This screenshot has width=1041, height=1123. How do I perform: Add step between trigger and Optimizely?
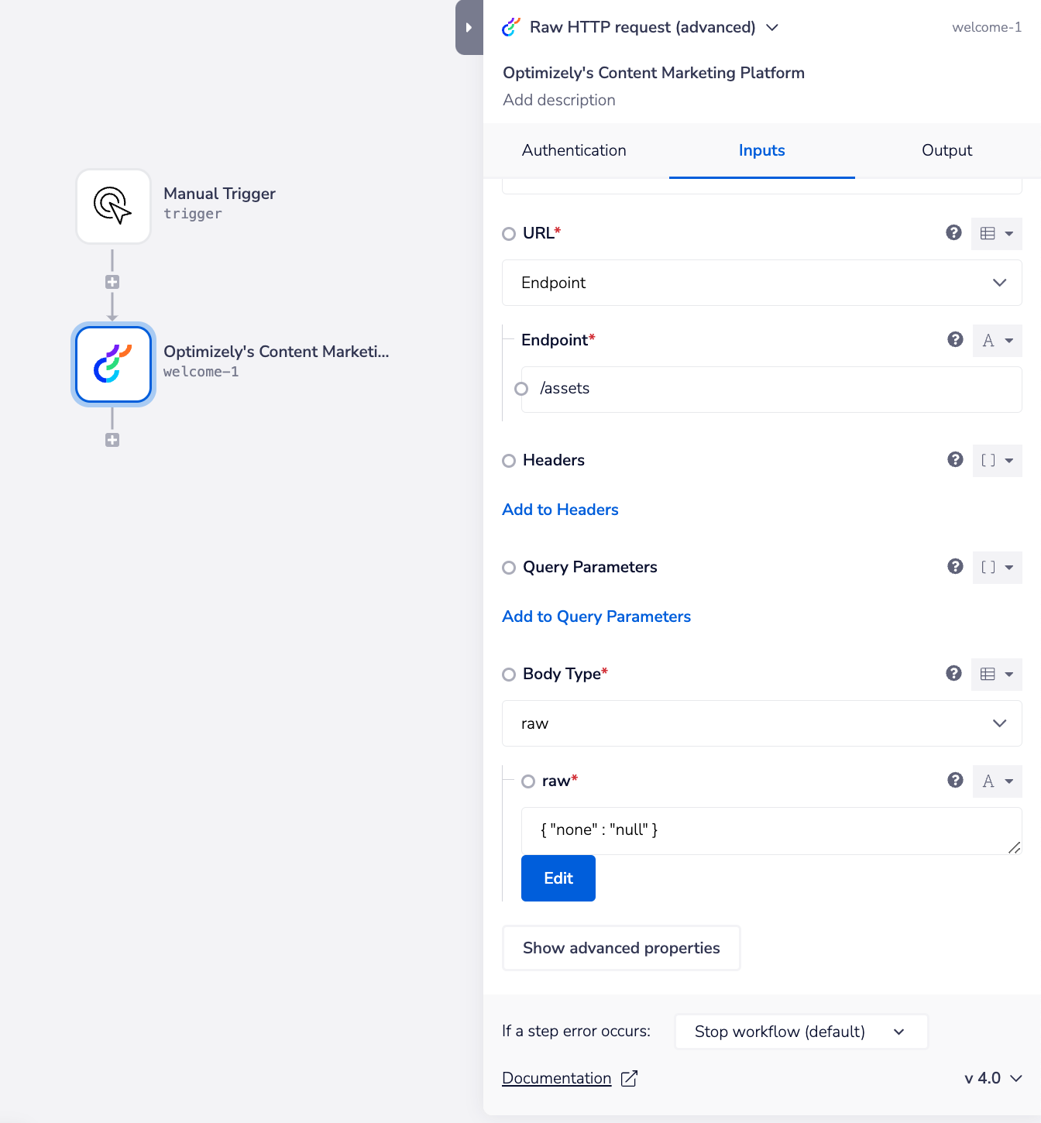point(112,282)
